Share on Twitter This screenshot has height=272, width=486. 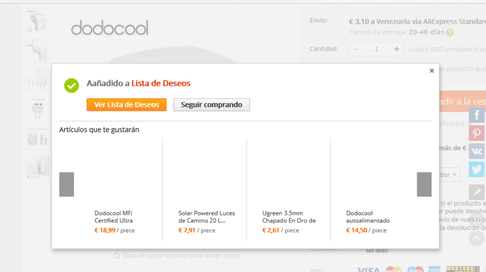coord(476,169)
